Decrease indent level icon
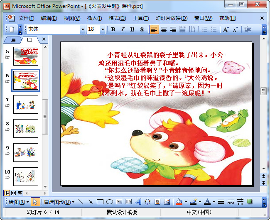Viewport: 270px width, 220px height. [248, 29]
